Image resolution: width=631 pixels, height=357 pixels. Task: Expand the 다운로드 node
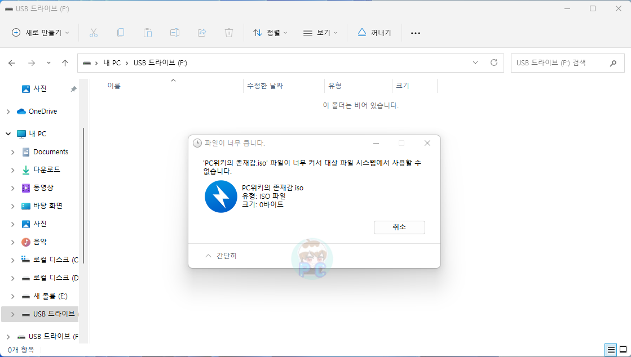[13, 171]
